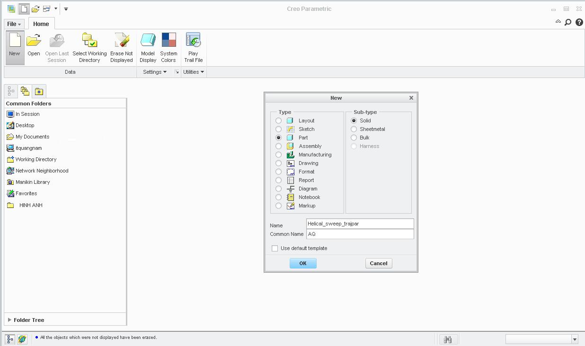Open the System Colors settings
This screenshot has height=346, width=585.
click(x=168, y=47)
